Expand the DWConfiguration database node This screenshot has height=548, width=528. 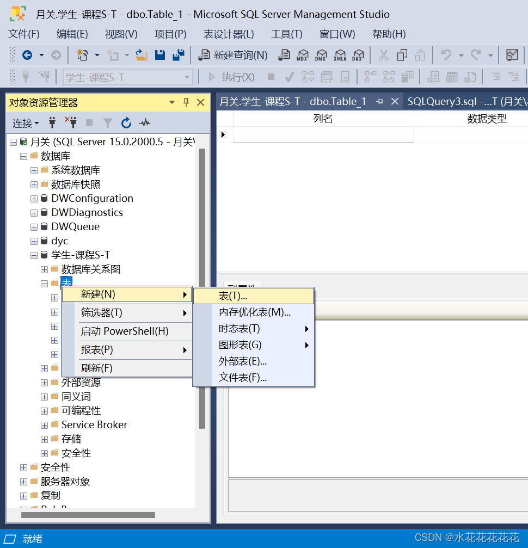pyautogui.click(x=34, y=199)
